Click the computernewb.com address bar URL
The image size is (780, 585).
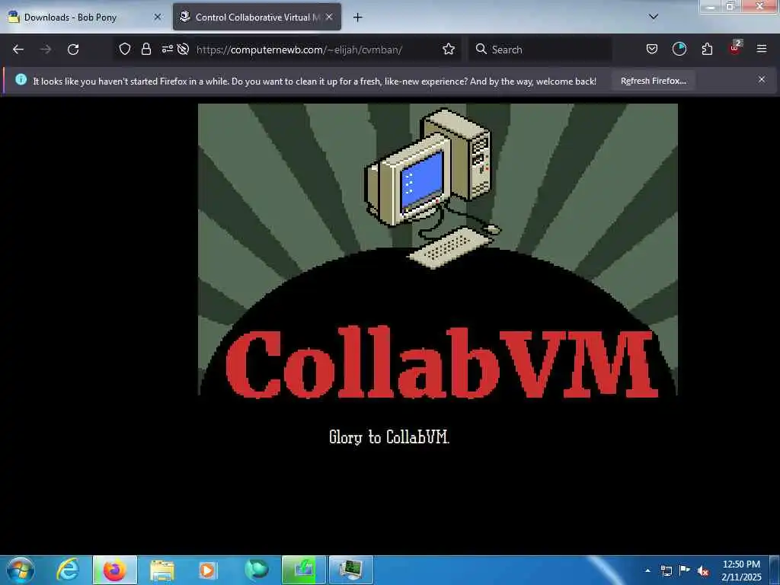click(x=299, y=50)
